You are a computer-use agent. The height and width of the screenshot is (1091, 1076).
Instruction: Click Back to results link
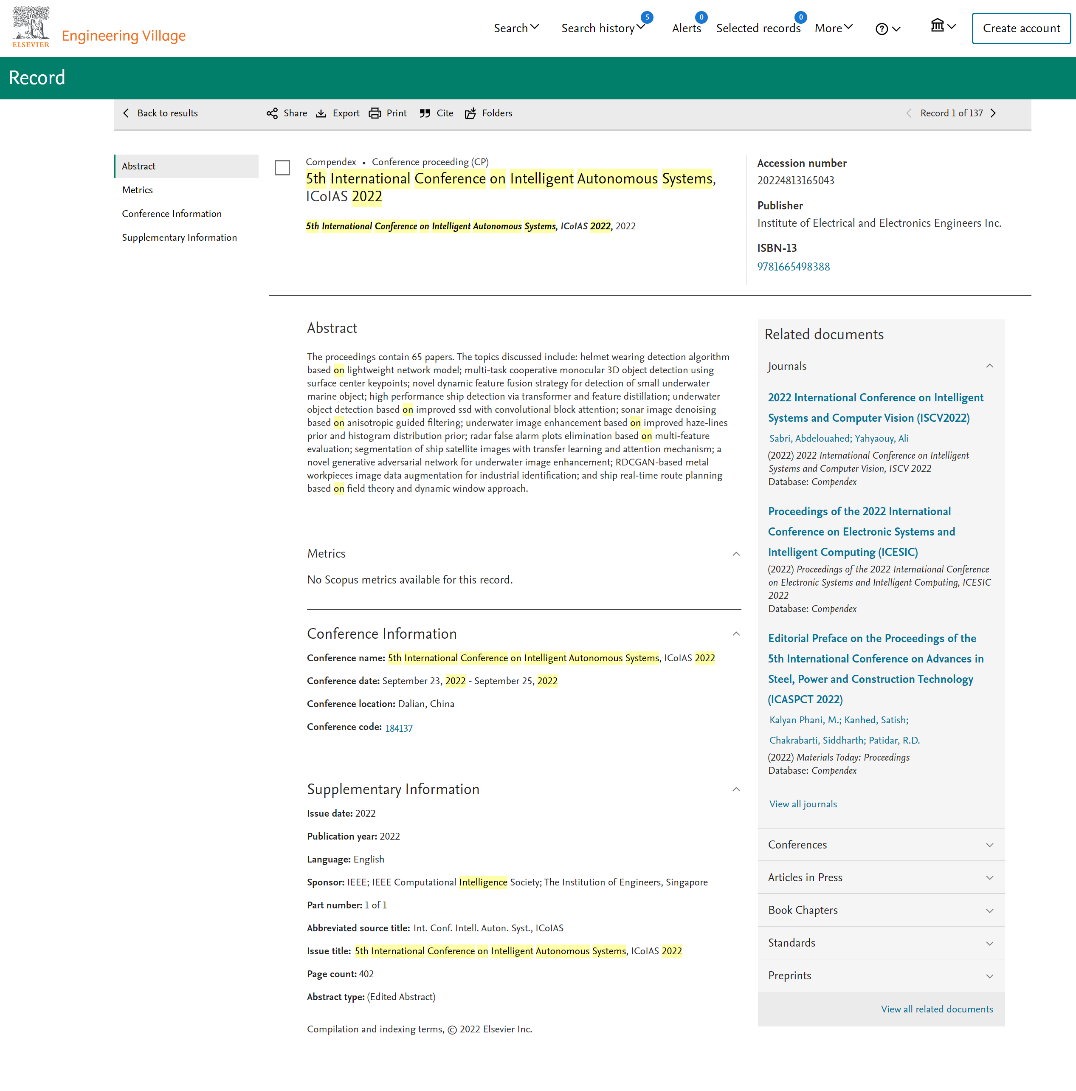point(167,113)
